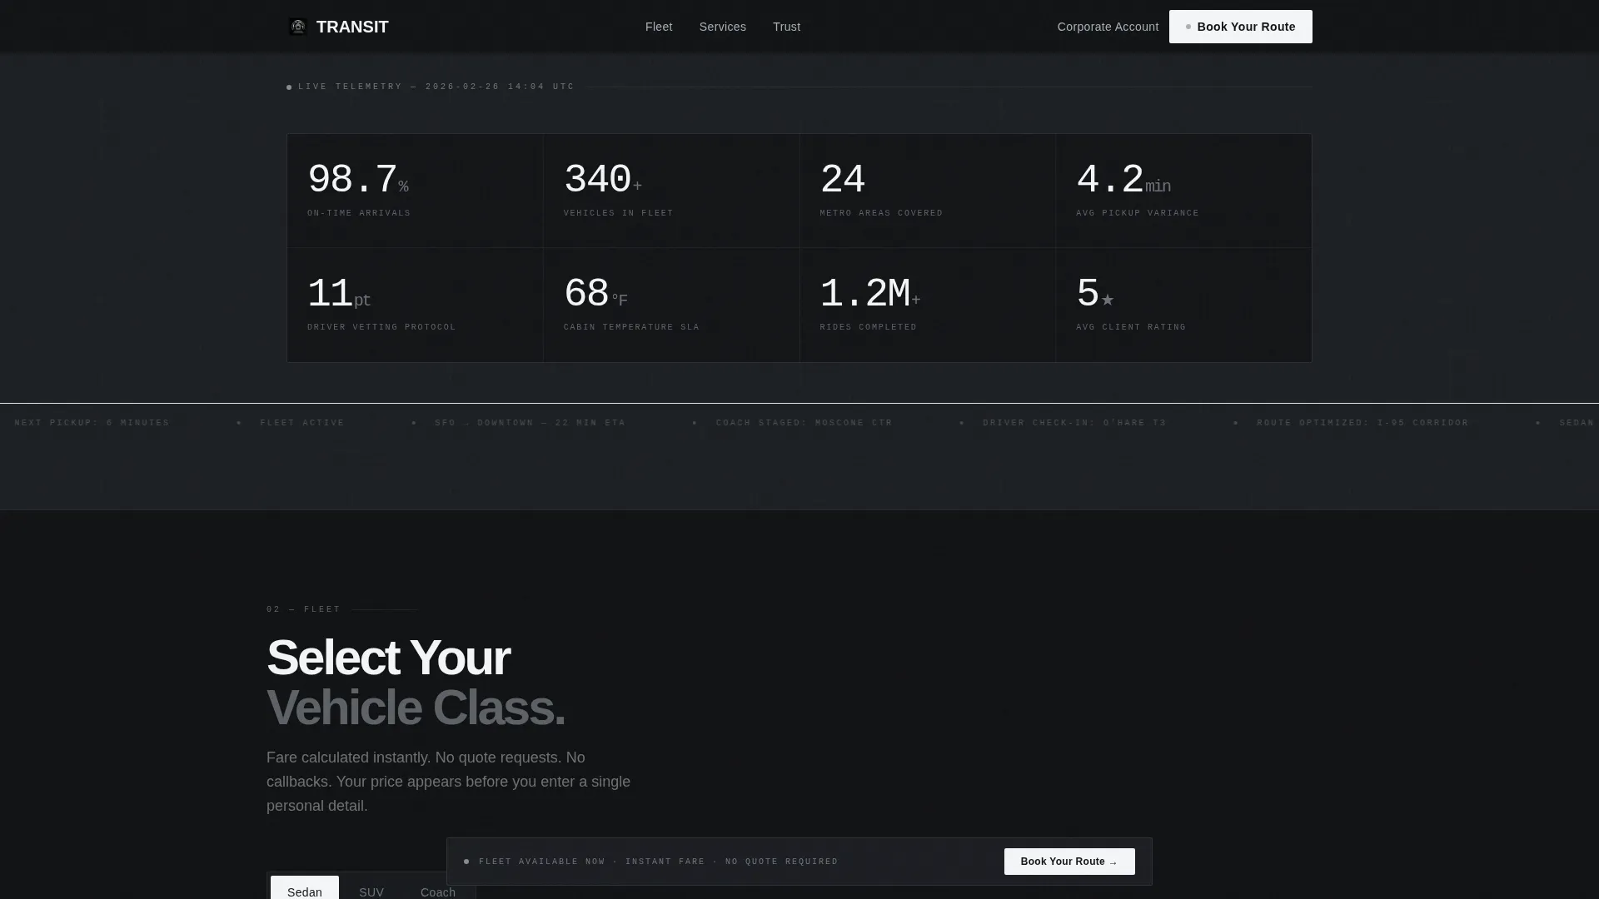Click ticker item Route Optimized: I-95 Corridor
The height and width of the screenshot is (899, 1599).
(x=1362, y=423)
